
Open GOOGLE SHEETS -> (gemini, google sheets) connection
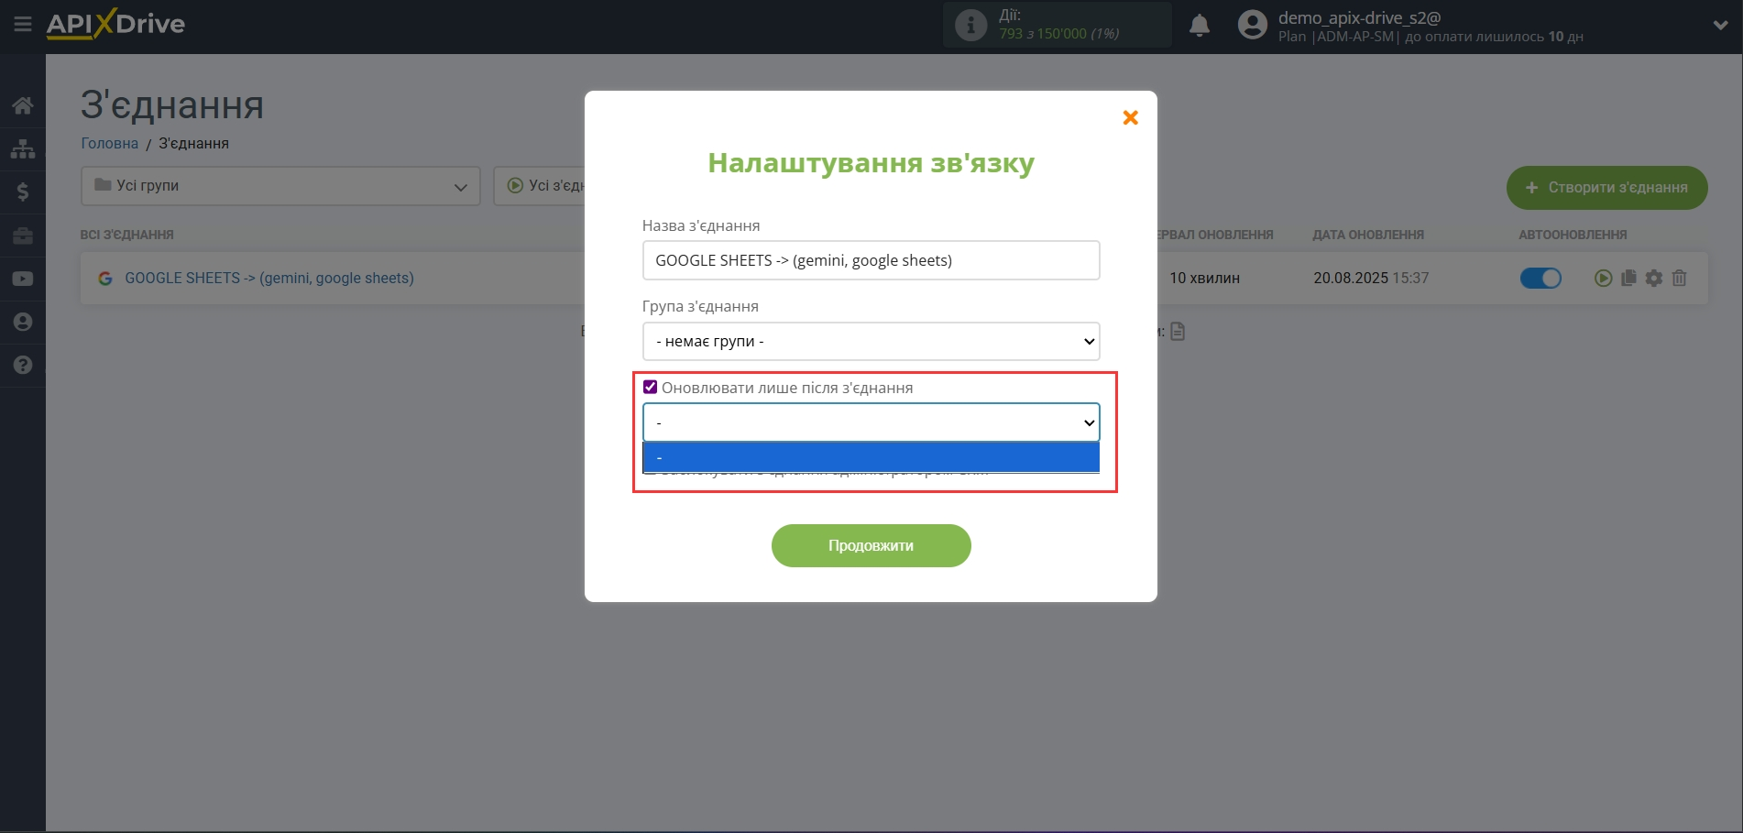[x=269, y=278]
